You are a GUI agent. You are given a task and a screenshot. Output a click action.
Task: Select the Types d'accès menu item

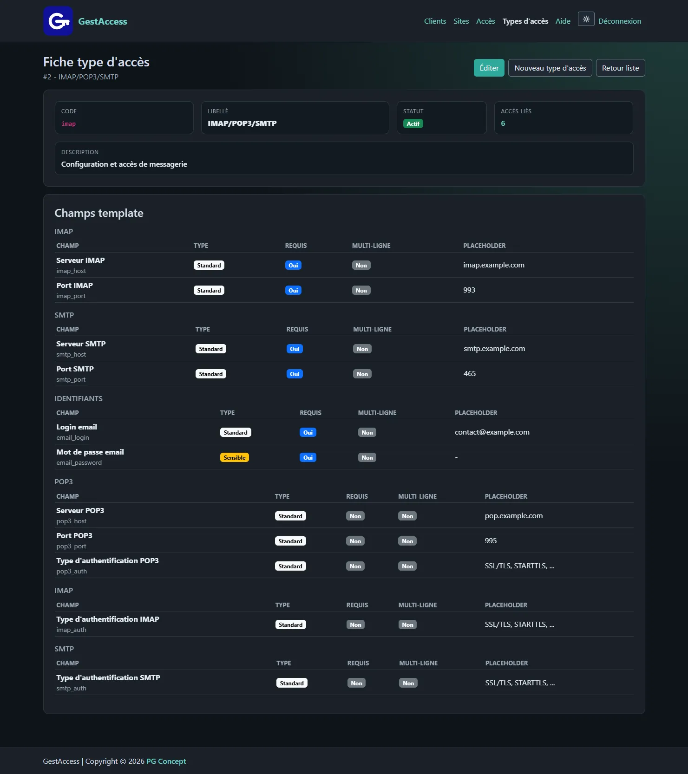525,21
